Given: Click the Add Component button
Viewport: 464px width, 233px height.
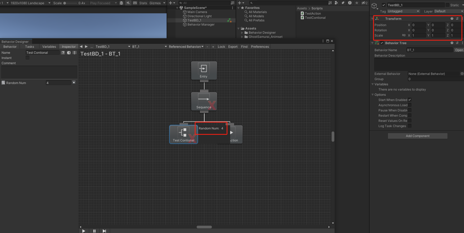Looking at the screenshot, I should click(418, 136).
